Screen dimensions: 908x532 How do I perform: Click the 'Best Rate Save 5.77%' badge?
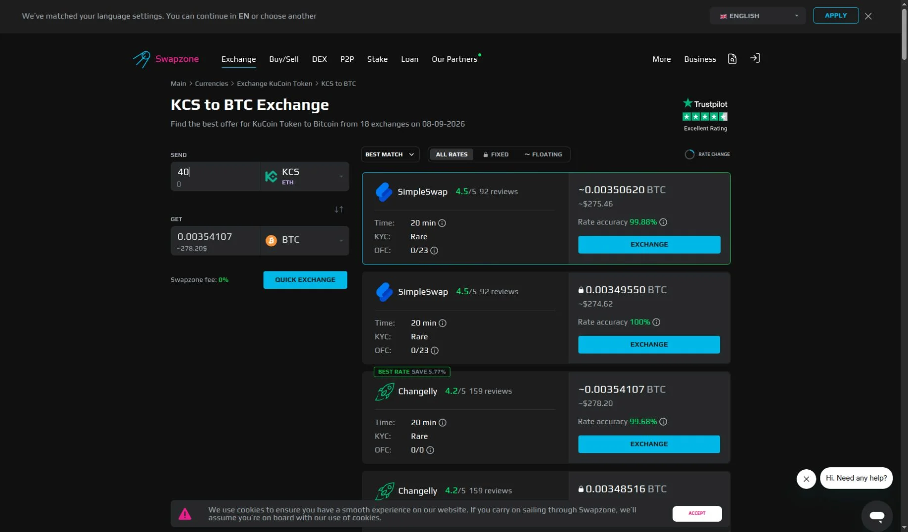click(412, 372)
